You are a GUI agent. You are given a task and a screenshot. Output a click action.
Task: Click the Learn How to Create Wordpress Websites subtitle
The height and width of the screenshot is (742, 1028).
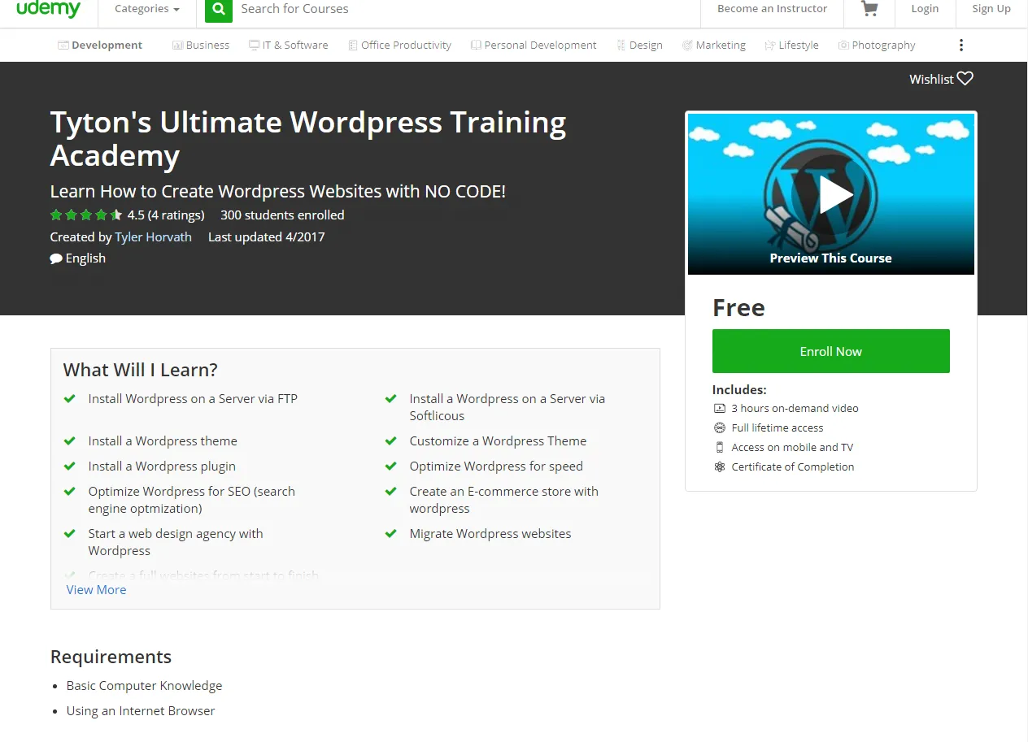click(278, 192)
